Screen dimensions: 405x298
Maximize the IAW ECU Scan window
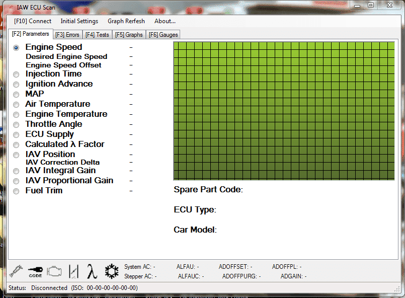tap(371, 5)
